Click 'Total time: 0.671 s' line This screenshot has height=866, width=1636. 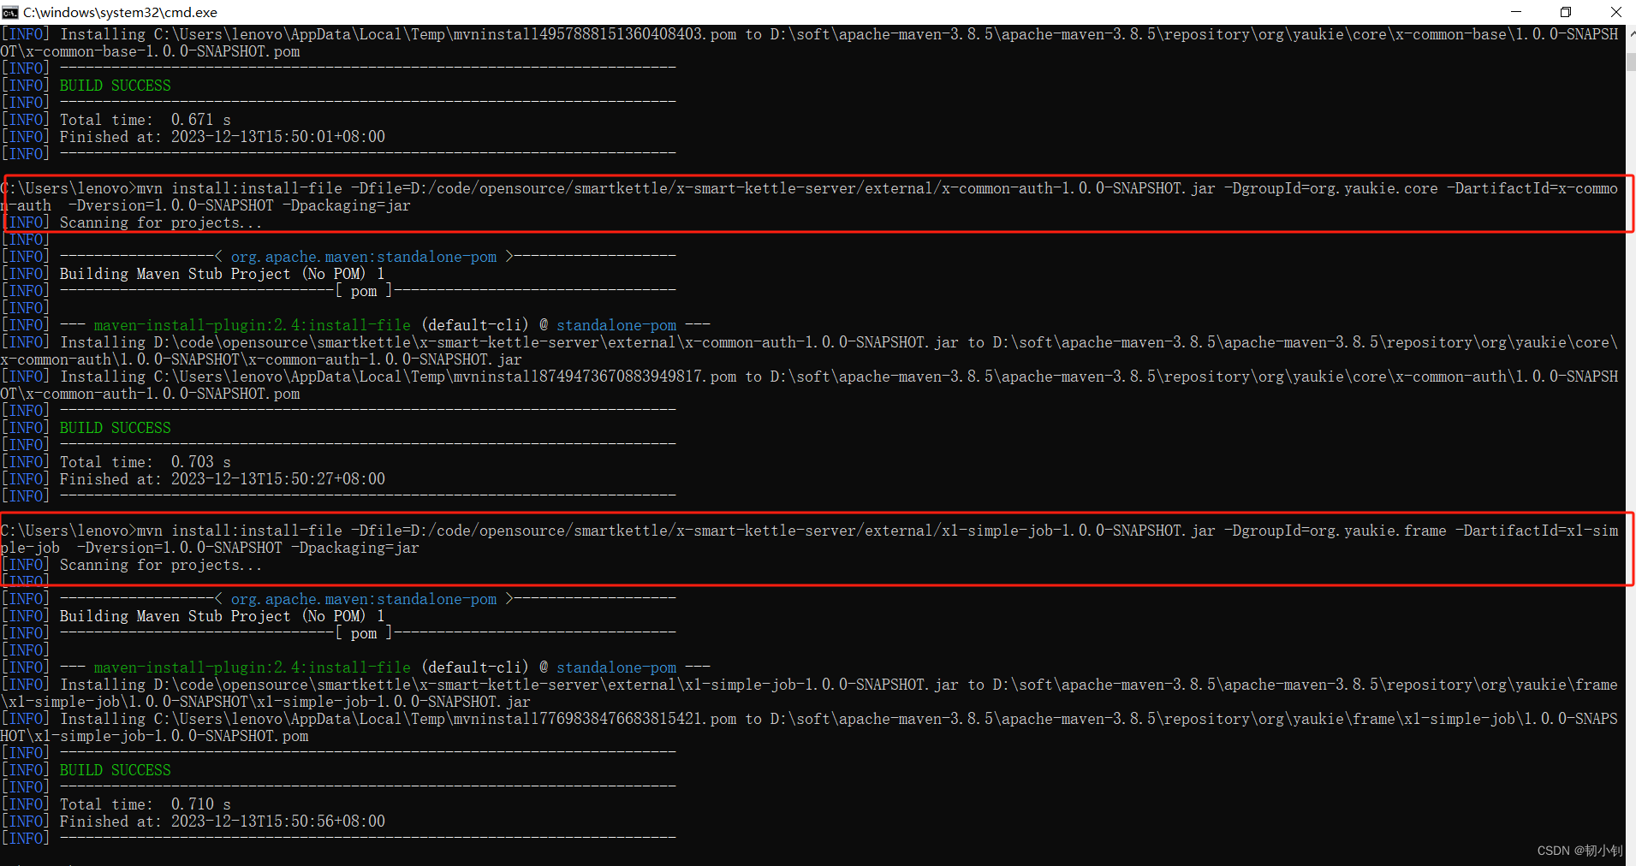tap(146, 120)
